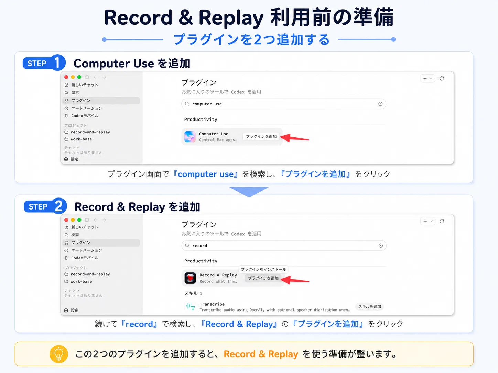
Task: Click the スキルを追加 button for Transcribe
Action: pyautogui.click(x=370, y=307)
